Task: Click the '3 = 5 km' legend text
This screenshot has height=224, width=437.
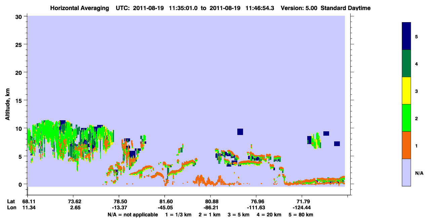Action: coord(239,215)
